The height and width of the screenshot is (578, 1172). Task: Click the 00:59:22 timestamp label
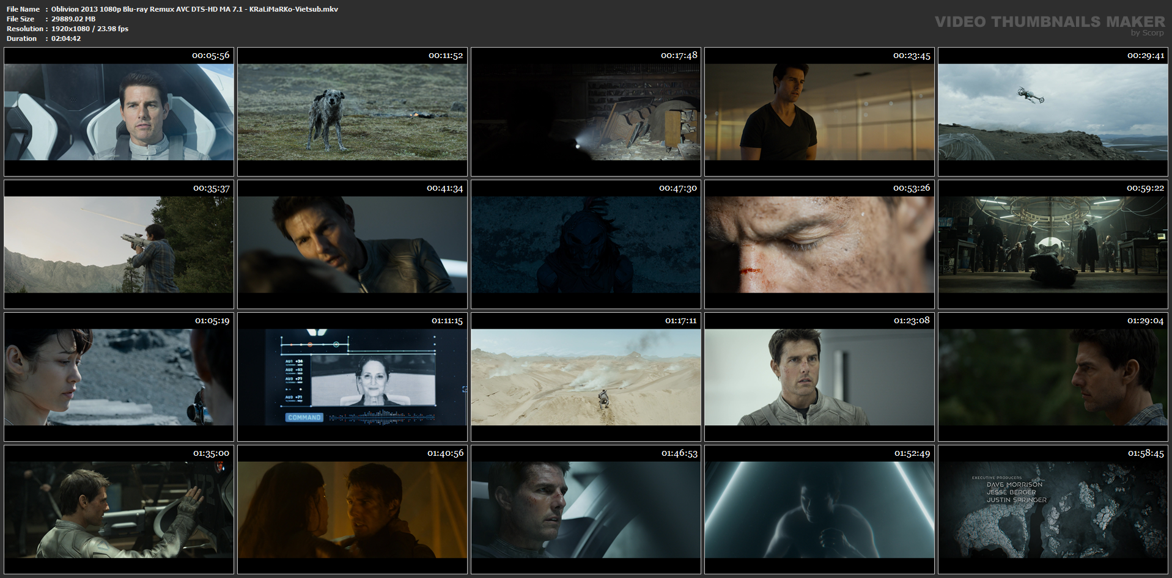[1146, 188]
